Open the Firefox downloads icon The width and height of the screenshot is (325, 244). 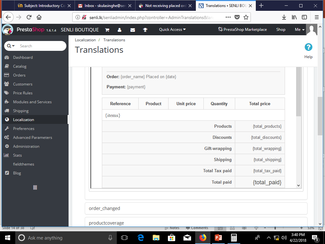coord(284,17)
